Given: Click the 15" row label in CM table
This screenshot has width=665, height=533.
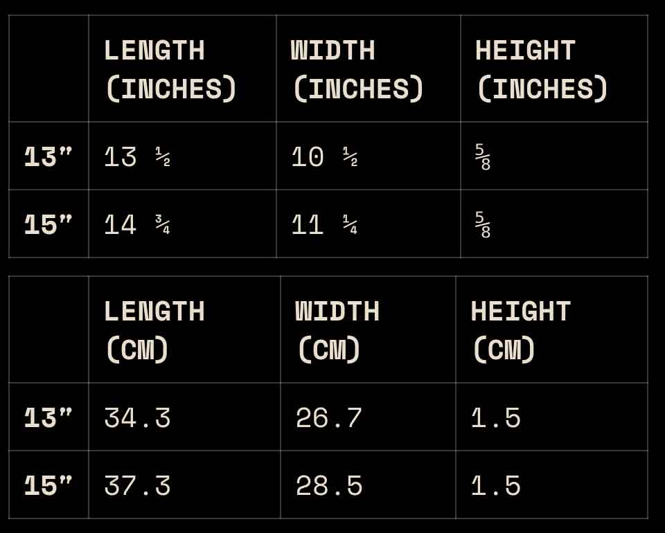Looking at the screenshot, I should pos(48,486).
